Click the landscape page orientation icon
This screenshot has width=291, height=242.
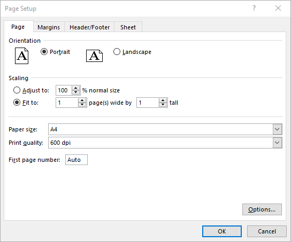pyautogui.click(x=94, y=56)
